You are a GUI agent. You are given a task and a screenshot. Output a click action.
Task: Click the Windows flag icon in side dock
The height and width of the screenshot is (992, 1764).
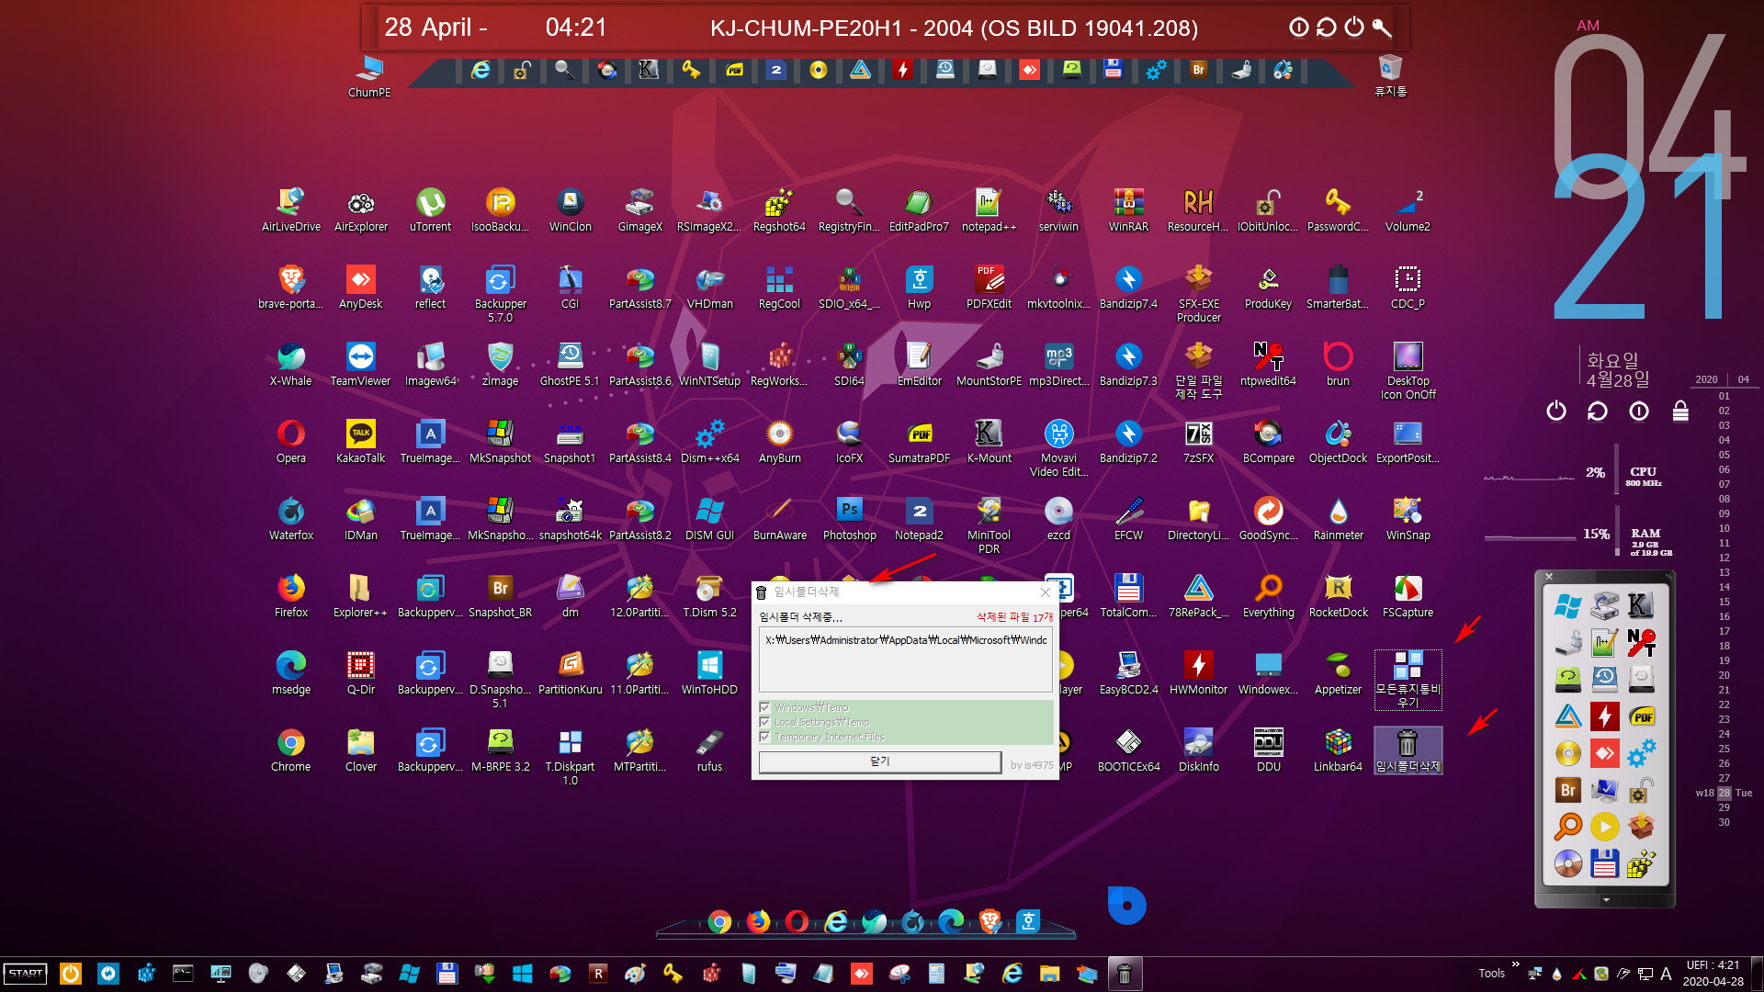(x=1567, y=605)
